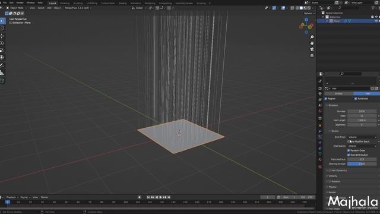This screenshot has height=214, width=380.
Task: Open the viewport Add menu
Action: coord(49,8)
